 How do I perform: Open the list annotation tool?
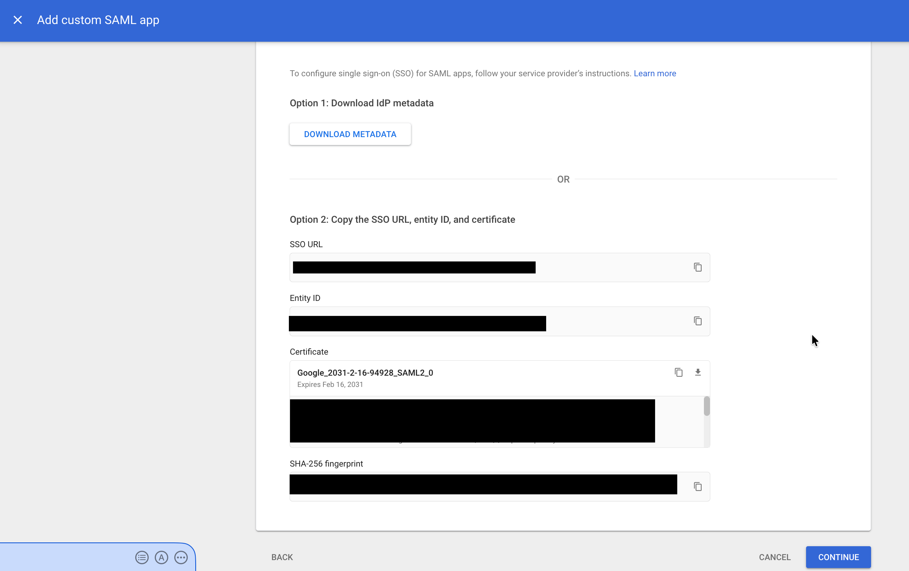[x=142, y=557]
